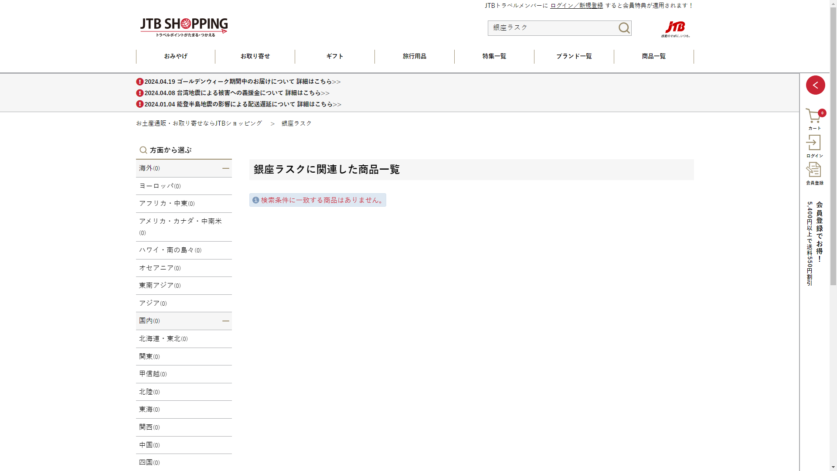Select the 関東 region filter
Viewport: 837px width, 471px height.
point(149,357)
